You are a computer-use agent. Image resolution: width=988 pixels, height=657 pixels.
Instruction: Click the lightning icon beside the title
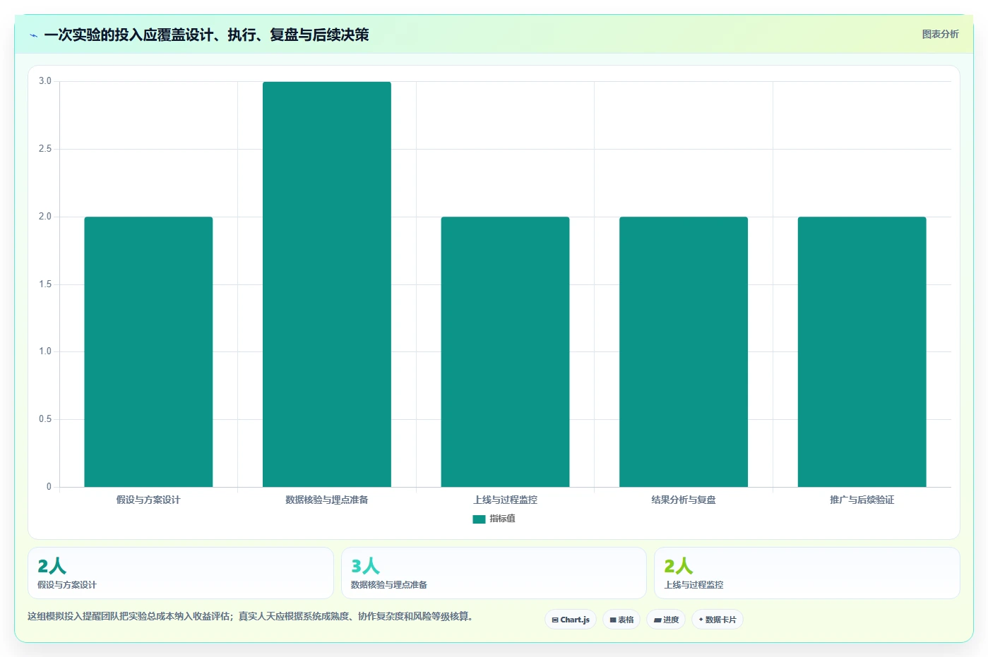point(33,35)
